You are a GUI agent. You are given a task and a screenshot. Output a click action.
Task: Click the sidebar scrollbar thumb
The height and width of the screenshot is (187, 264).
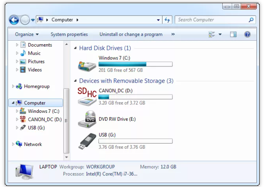click(66, 121)
